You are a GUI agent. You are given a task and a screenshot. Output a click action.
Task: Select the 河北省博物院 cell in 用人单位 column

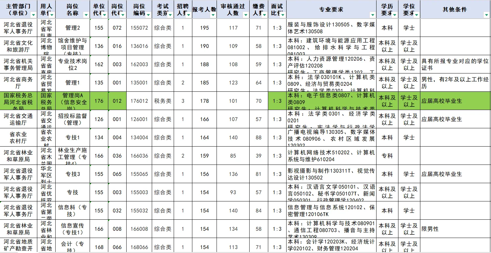tap(47, 46)
